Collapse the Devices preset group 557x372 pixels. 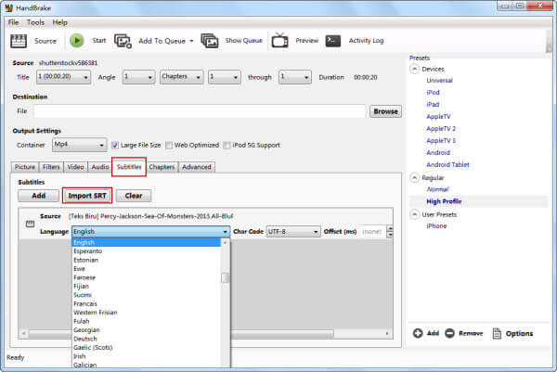414,69
